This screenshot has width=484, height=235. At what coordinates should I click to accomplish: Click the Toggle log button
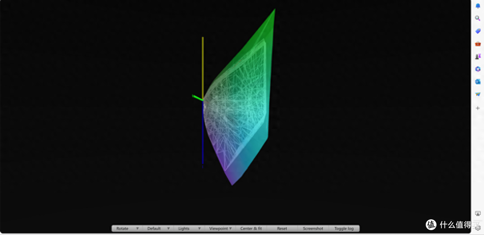click(344, 229)
